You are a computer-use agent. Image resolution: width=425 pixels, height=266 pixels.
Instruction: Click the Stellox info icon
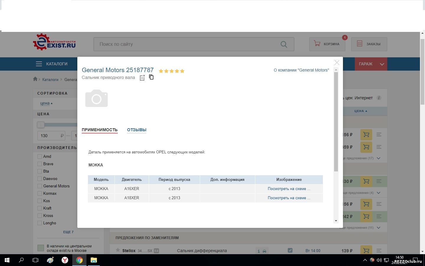coord(259,251)
